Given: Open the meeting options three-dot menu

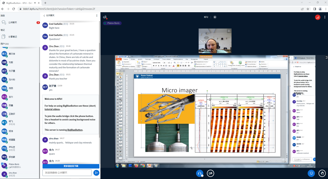Looking at the screenshot, I should pyautogui.click(x=325, y=17).
